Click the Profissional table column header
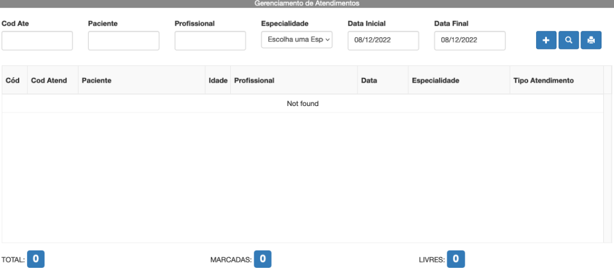This screenshot has height=278, width=614. pos(254,80)
